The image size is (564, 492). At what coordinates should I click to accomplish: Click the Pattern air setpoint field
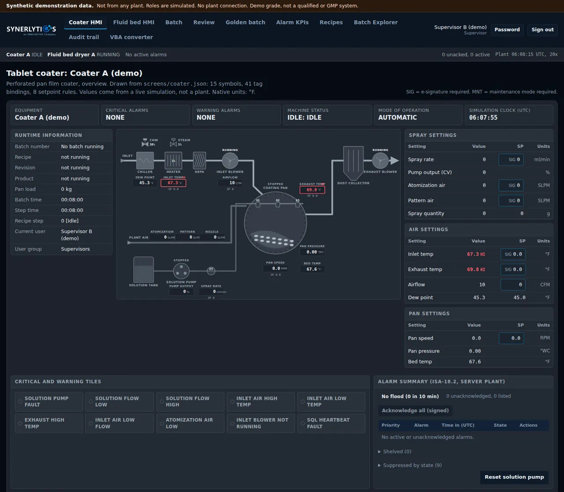(x=511, y=201)
